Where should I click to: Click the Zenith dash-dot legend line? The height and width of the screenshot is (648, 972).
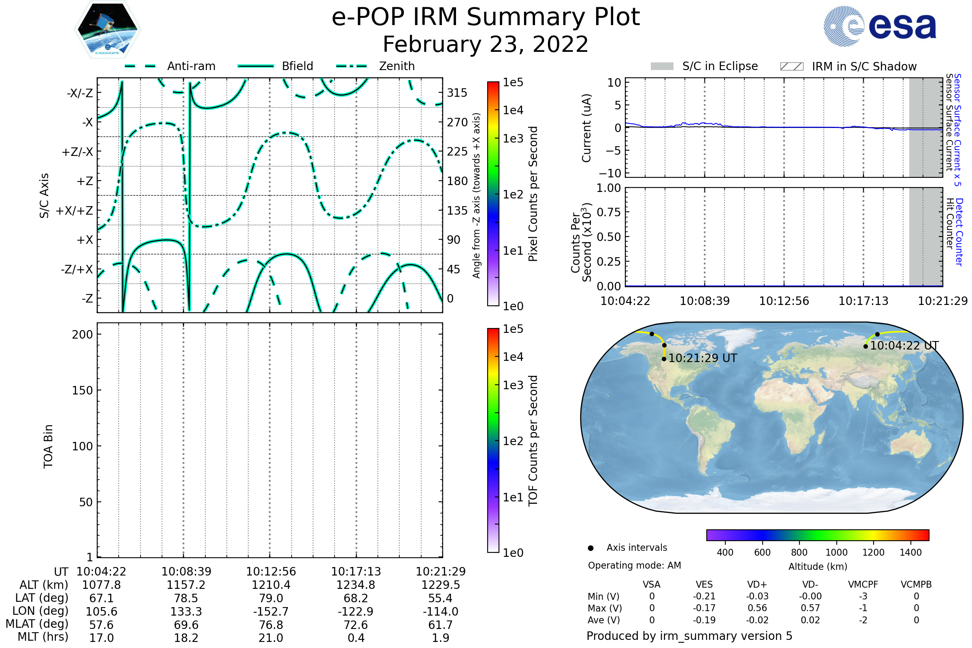[x=351, y=66]
